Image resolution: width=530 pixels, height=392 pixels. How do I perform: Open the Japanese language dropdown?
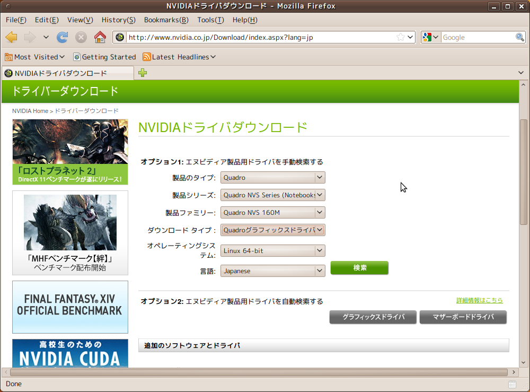click(272, 271)
